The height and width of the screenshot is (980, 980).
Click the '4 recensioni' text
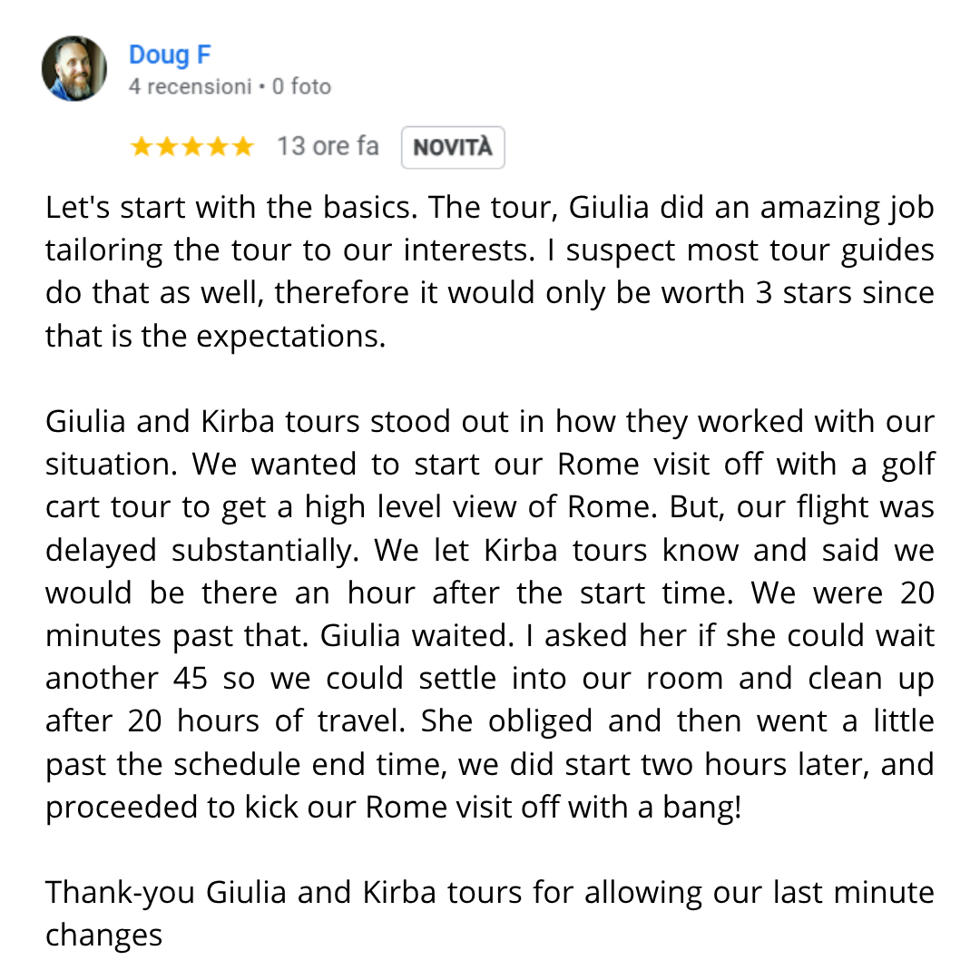[x=190, y=86]
